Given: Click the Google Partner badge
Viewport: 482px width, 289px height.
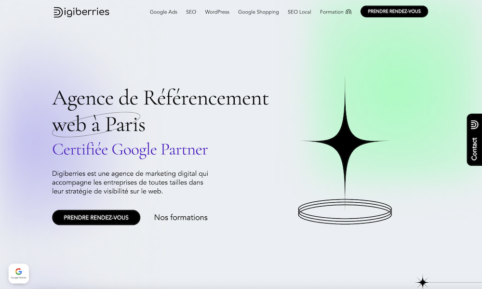Looking at the screenshot, I should (x=19, y=273).
